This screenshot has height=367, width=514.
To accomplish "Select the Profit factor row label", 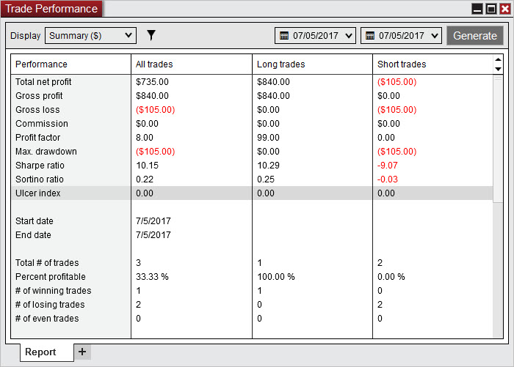I will [37, 138].
